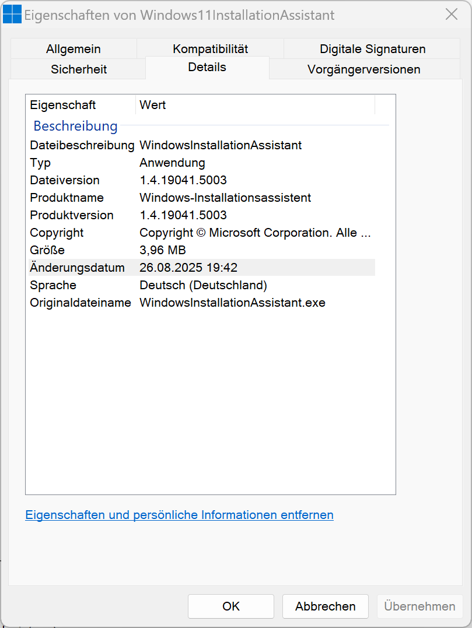472x628 pixels.
Task: Click the OK button
Action: pos(231,606)
